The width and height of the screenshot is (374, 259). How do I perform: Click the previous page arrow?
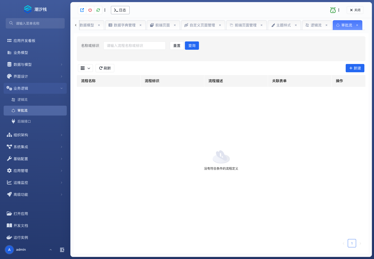coord(343,243)
